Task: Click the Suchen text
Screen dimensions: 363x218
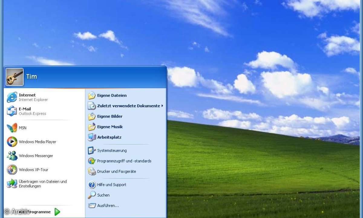Action: [103, 195]
